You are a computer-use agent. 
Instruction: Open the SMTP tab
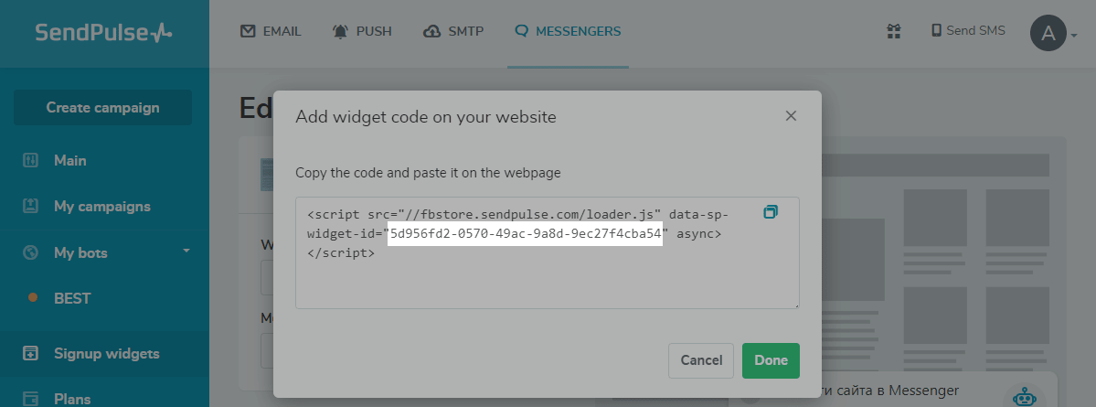(453, 31)
